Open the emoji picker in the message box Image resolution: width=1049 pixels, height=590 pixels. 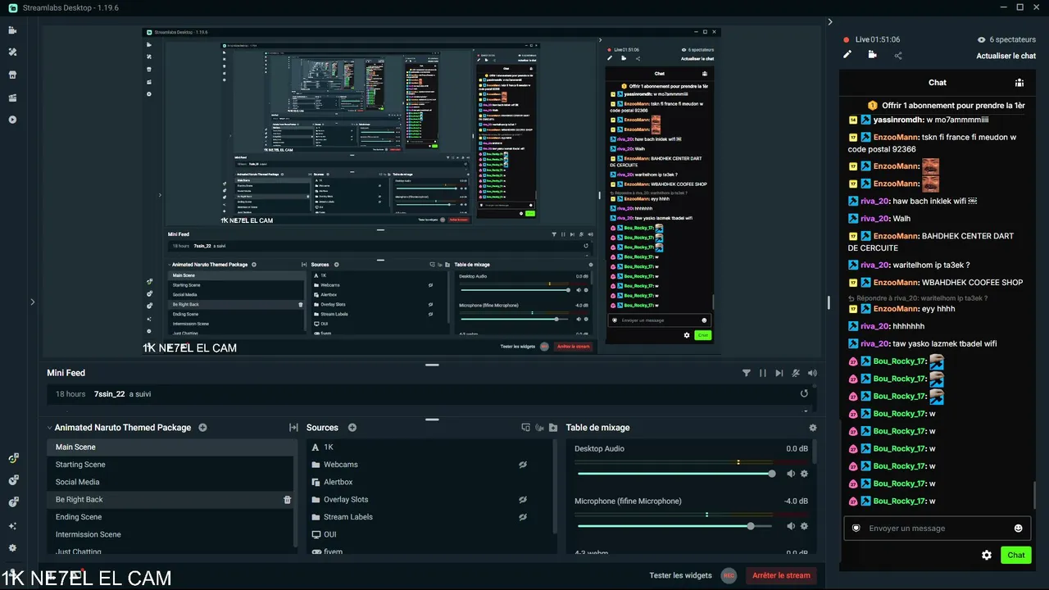pos(1019,529)
